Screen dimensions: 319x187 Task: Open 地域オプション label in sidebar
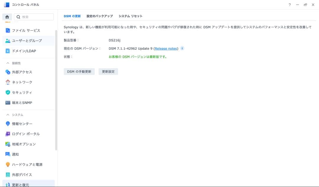[x=24, y=144]
